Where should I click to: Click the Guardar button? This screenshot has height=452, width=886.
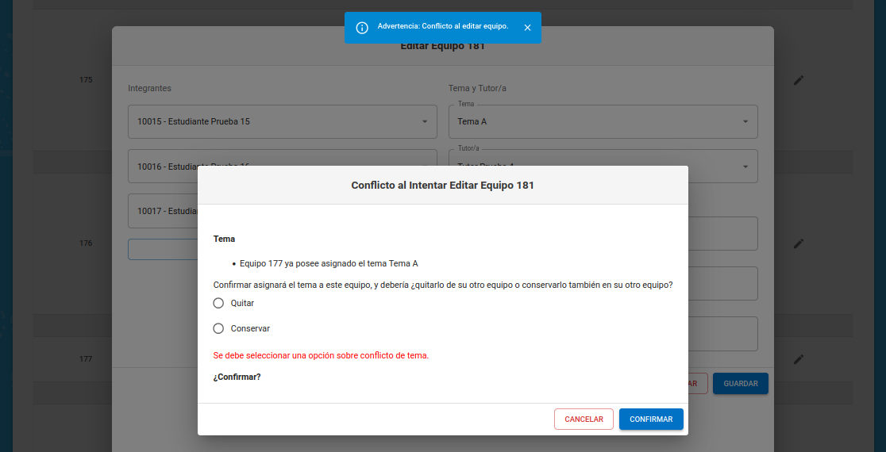[740, 384]
